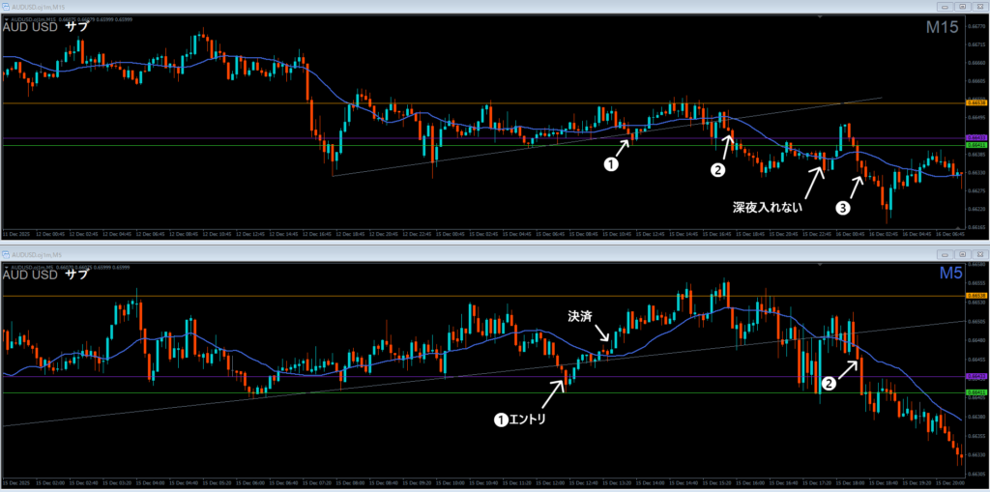Click 0.66555 on the M5 price scale
The width and height of the screenshot is (990, 492).
[978, 283]
